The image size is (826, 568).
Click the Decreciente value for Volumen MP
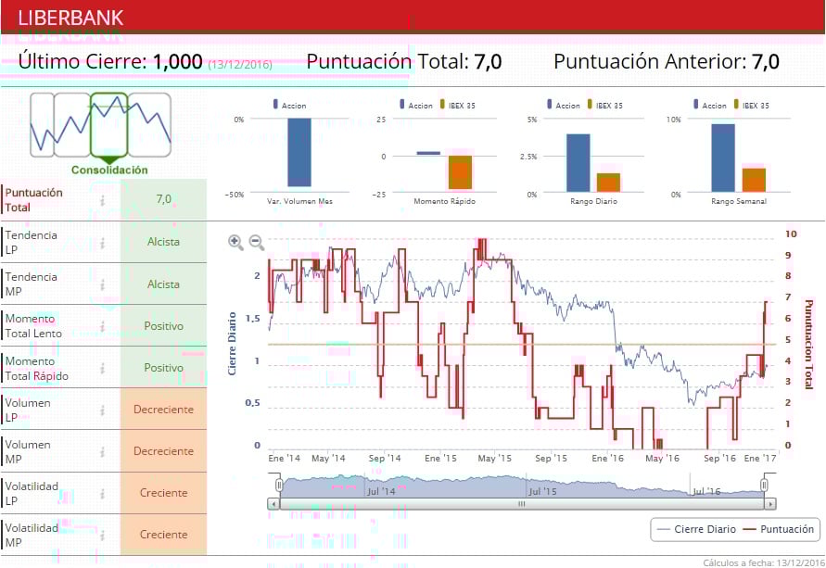pos(163,451)
